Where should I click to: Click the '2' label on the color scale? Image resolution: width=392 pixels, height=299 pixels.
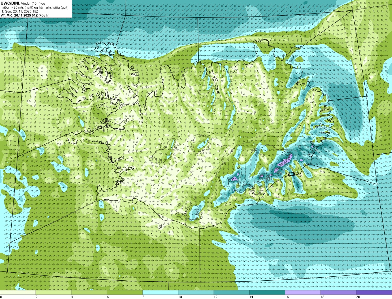[36, 297]
